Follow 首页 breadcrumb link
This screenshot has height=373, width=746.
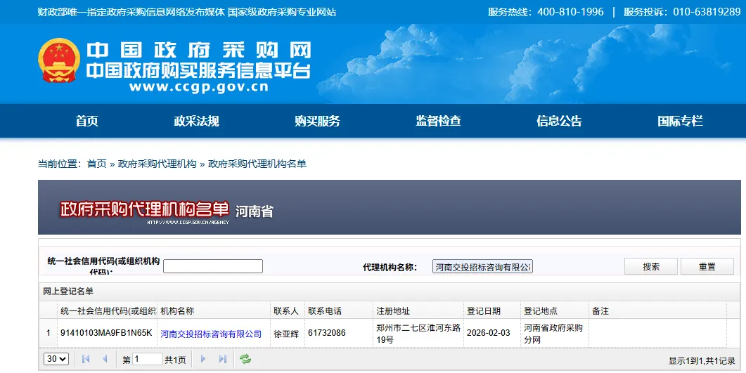(96, 164)
